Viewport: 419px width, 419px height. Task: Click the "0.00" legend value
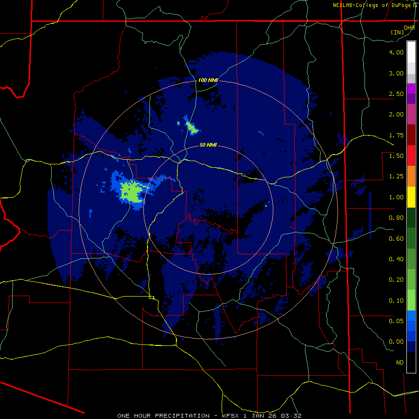(396, 342)
